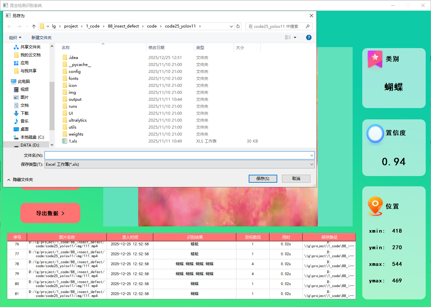Select the UI folder

click(x=68, y=113)
